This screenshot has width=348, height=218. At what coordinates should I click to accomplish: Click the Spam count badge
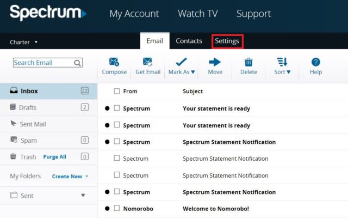(85, 140)
